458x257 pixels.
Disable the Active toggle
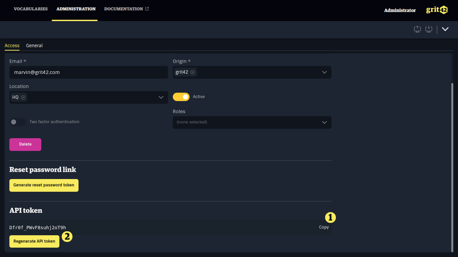tap(181, 97)
